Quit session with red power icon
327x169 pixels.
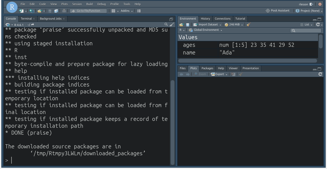pyautogui.click(x=320, y=4)
